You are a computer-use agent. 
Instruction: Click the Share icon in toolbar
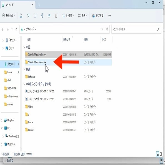point(49,16)
